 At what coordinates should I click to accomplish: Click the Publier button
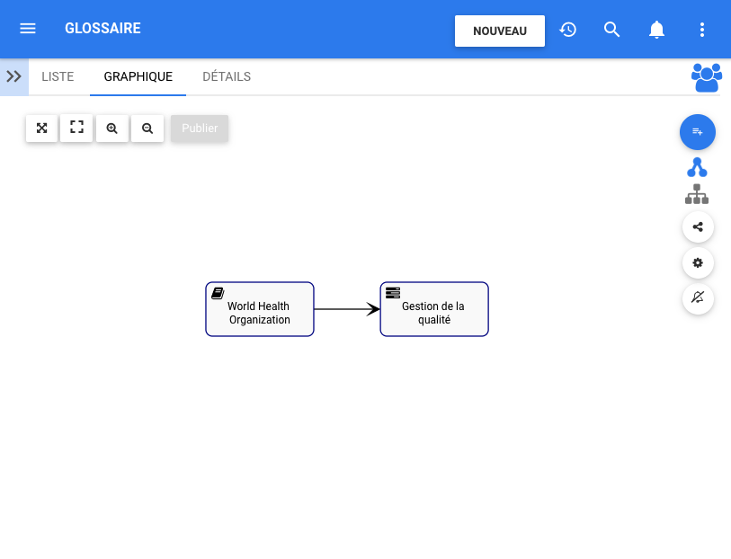coord(200,129)
